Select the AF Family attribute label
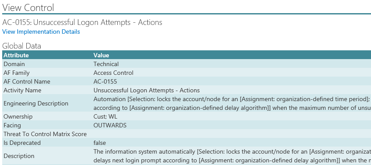 pyautogui.click(x=17, y=73)
